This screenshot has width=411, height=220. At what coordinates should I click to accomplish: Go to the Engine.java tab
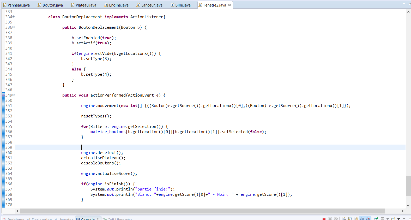[116, 5]
